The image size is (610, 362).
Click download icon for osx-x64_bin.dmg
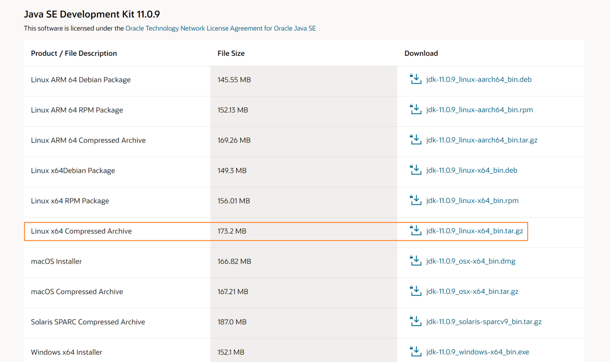[x=415, y=261]
